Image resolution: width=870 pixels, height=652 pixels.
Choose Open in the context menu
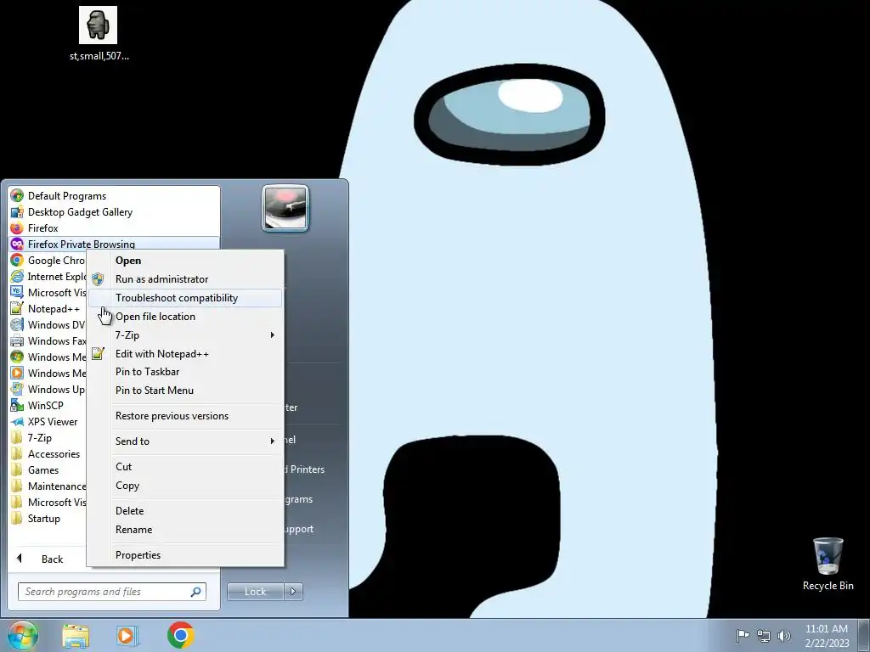pos(185,261)
